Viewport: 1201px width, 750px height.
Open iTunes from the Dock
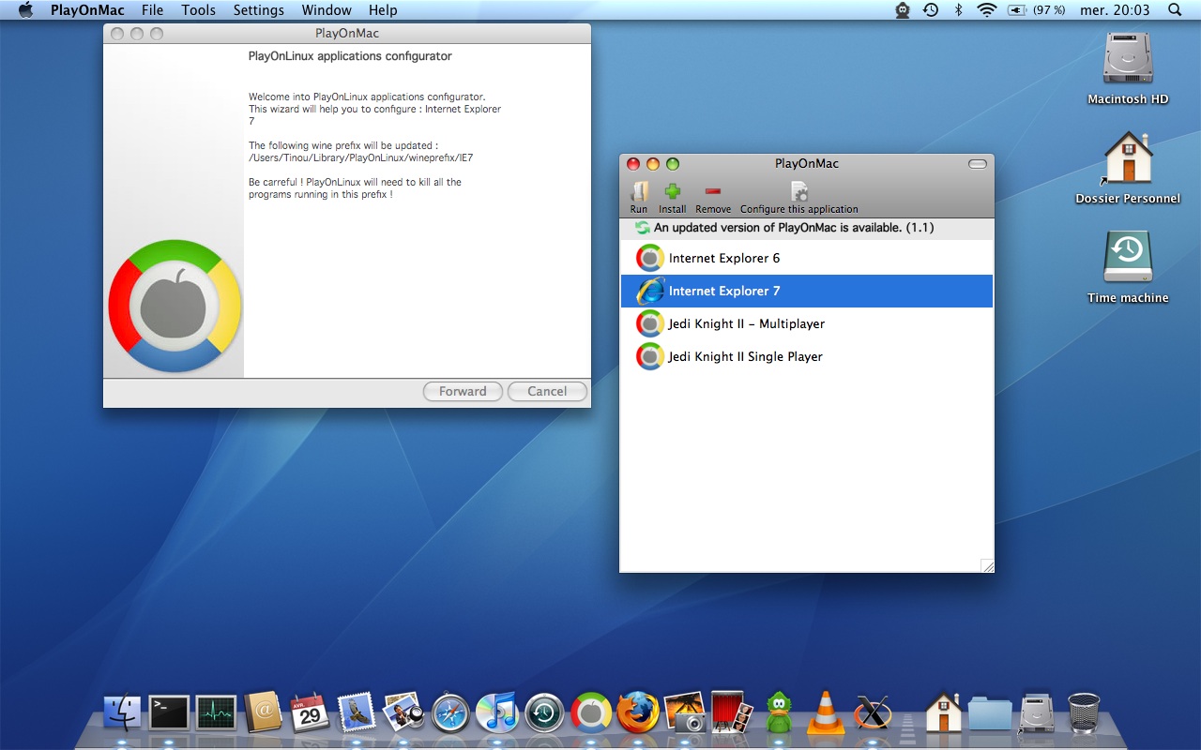(497, 713)
